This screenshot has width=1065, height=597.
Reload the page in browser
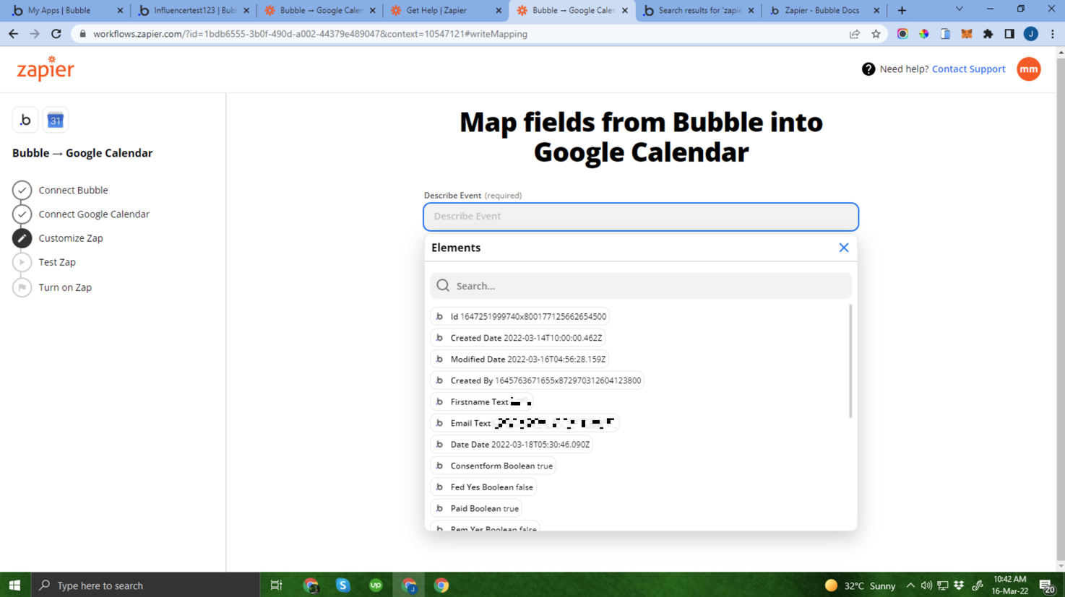pos(56,34)
